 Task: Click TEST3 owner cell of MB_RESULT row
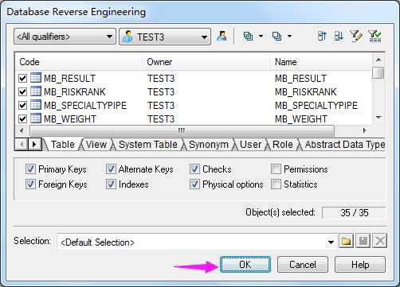click(x=161, y=79)
